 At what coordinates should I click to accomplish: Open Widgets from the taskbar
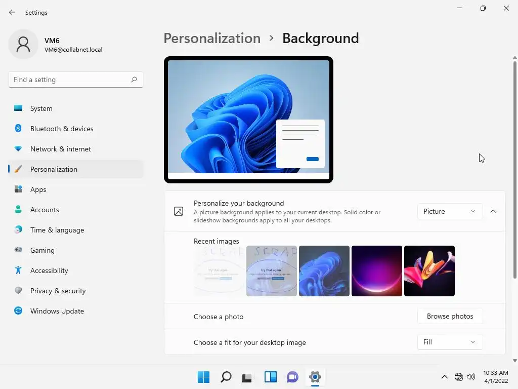tap(270, 377)
